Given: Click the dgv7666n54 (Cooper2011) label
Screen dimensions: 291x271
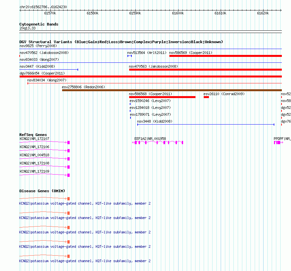Looking at the screenshot, I should 42,73.
